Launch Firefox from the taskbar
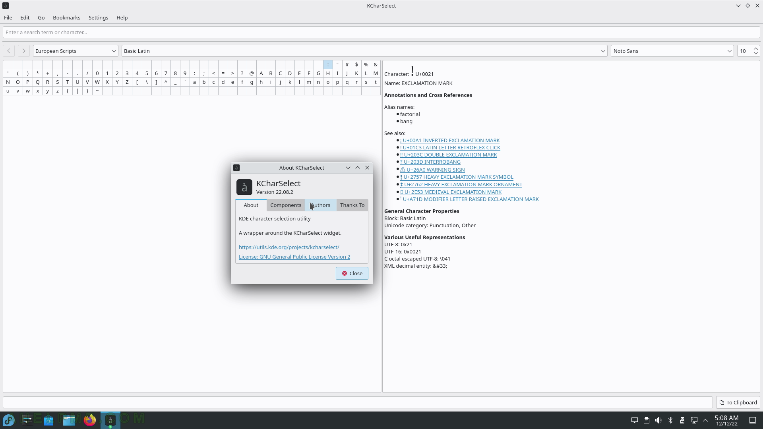Image resolution: width=763 pixels, height=429 pixels. point(90,420)
